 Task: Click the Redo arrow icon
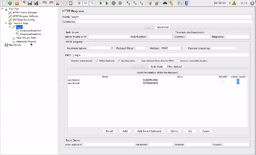click(x=51, y=3)
